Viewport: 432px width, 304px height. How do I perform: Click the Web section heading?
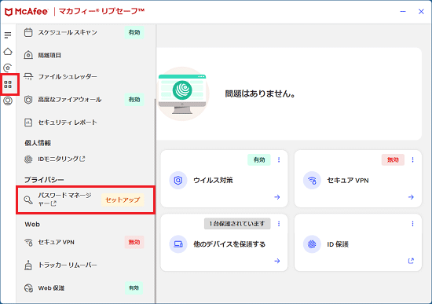tap(32, 225)
